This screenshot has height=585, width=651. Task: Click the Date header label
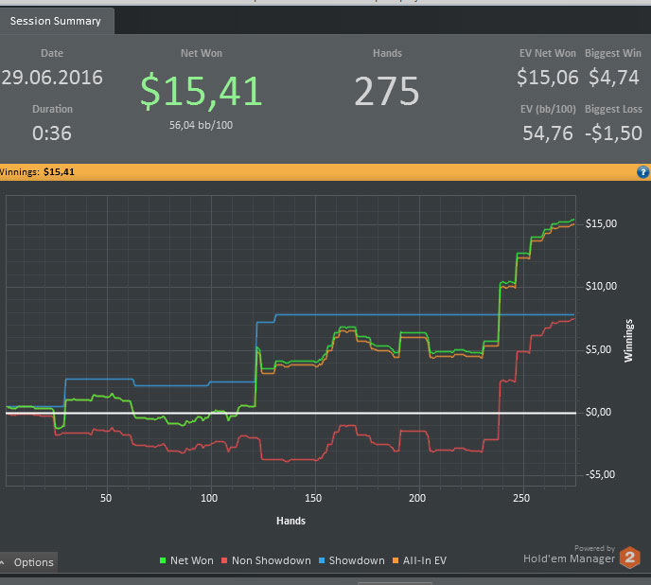pos(52,53)
